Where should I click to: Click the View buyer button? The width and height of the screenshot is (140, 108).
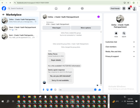pos(56,28)
